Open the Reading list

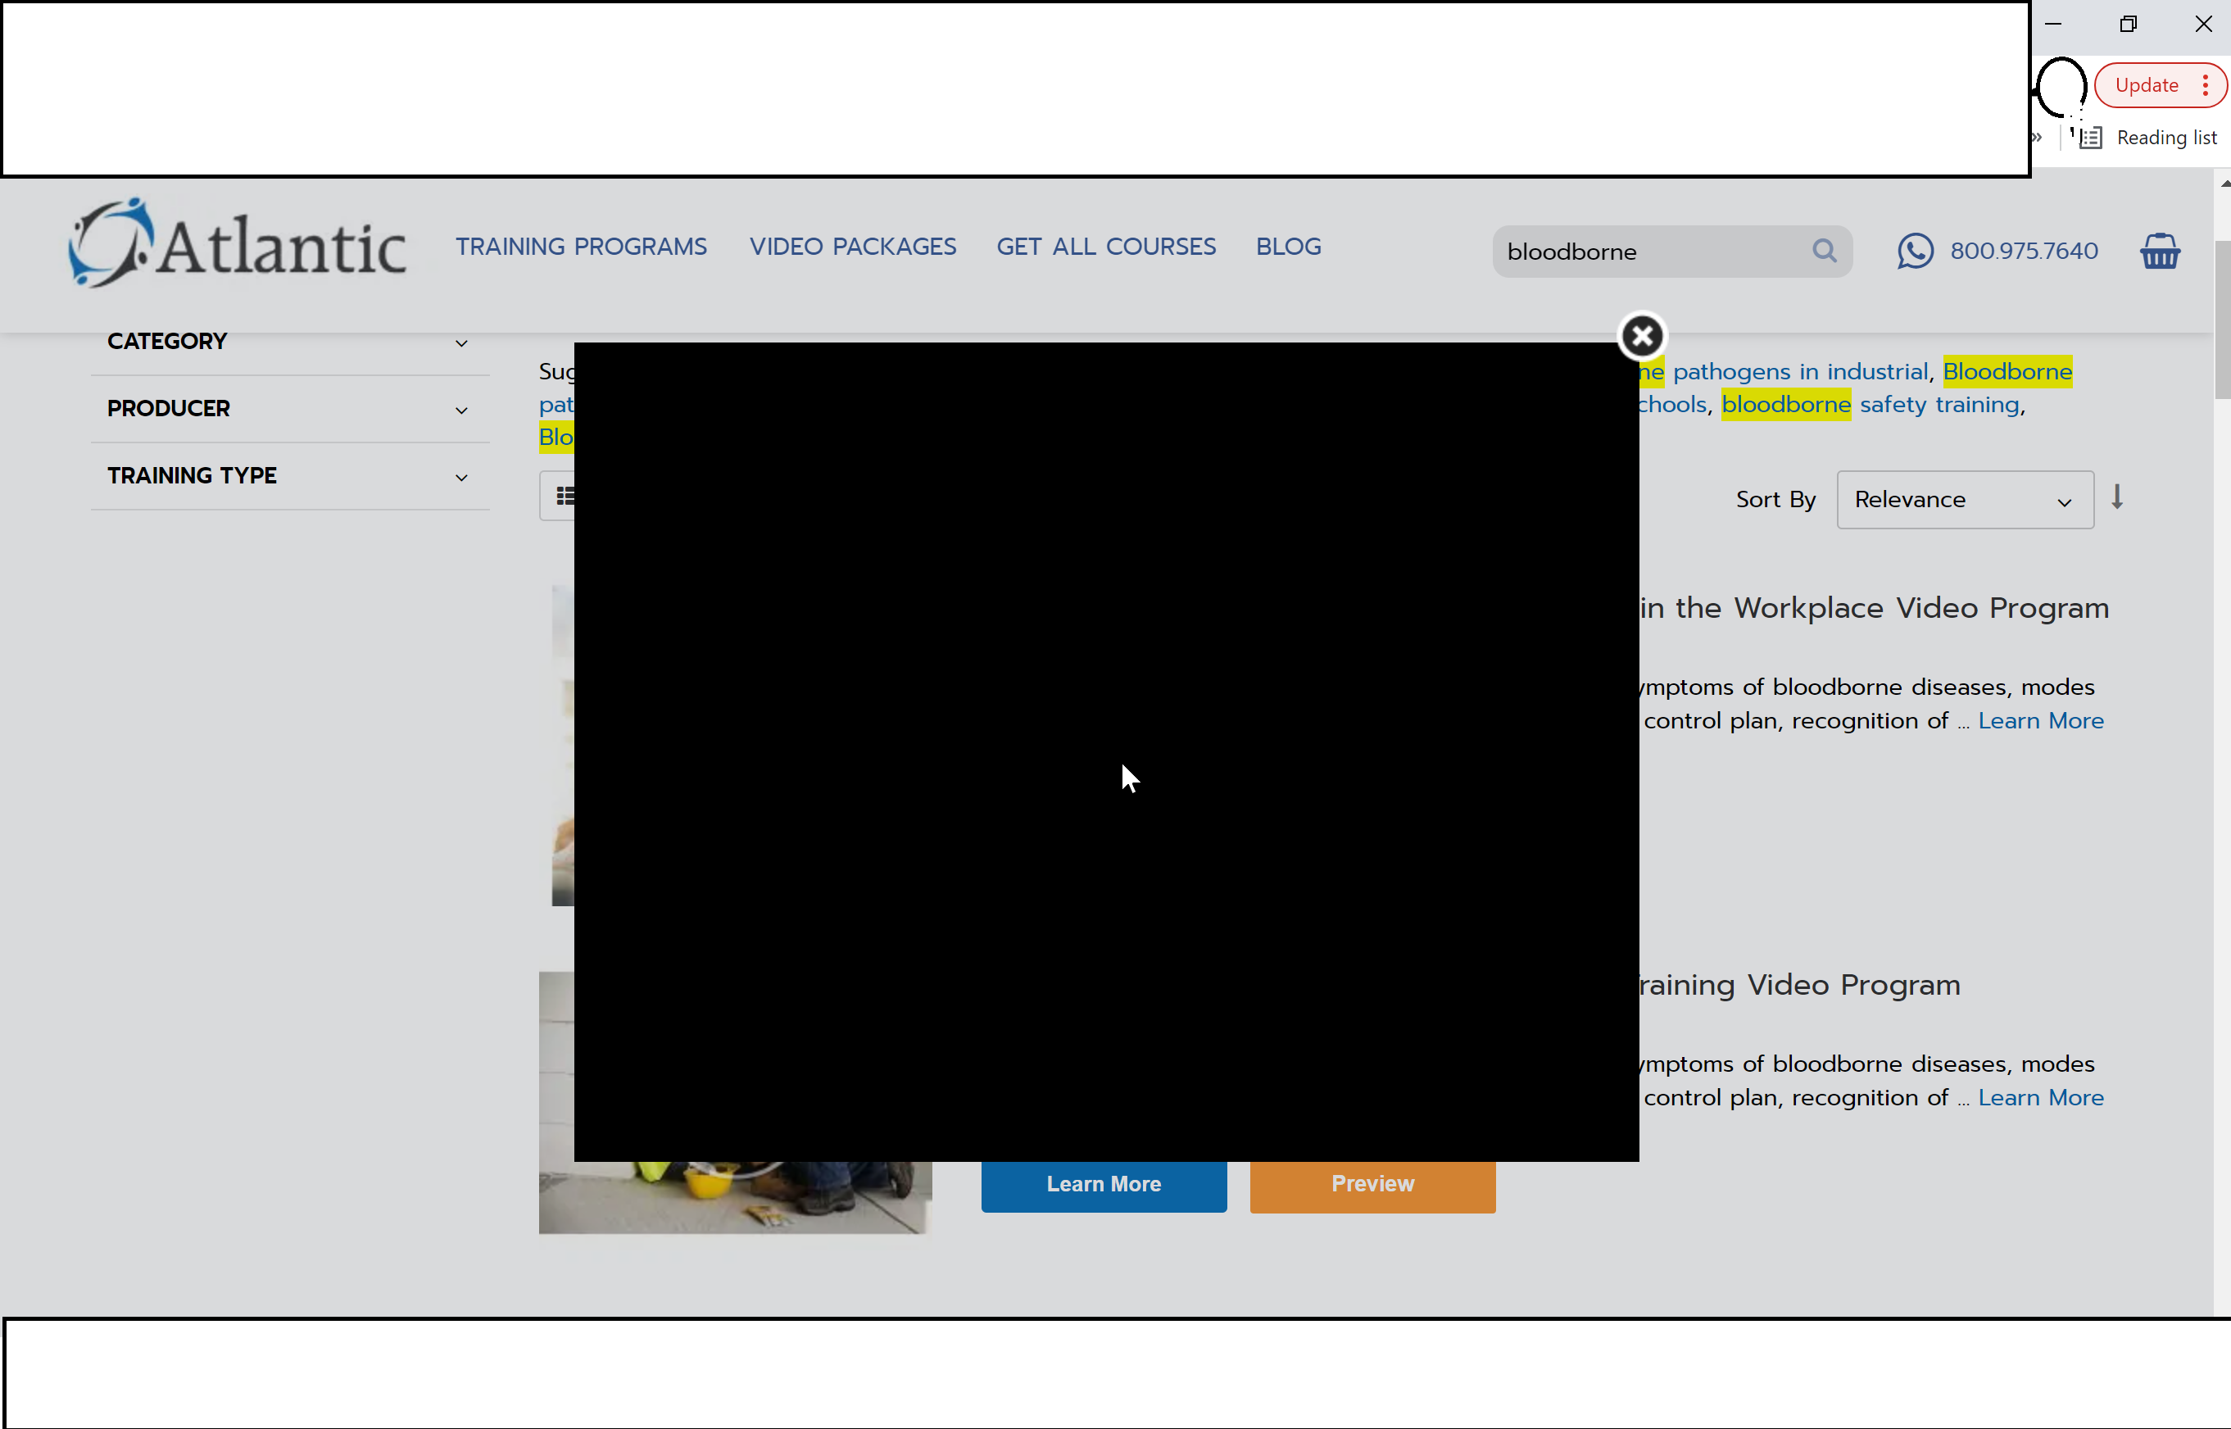point(2149,138)
